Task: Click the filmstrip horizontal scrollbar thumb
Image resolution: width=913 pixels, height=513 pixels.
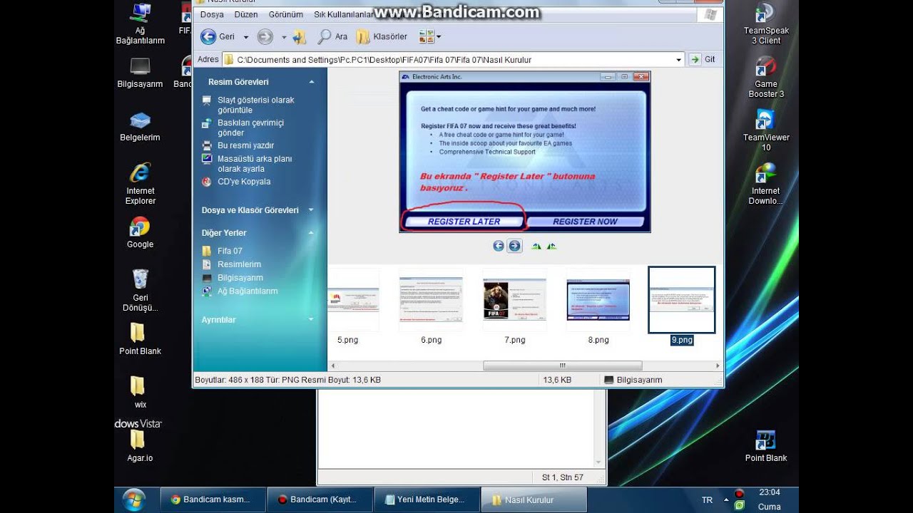Action: [x=562, y=366]
